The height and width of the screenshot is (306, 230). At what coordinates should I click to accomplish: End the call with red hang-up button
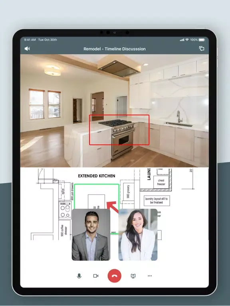point(115,276)
